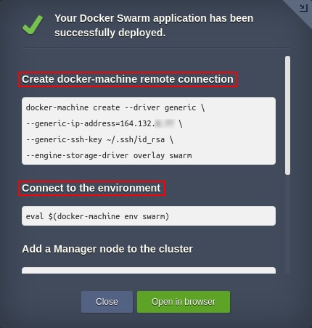This screenshot has width=312, height=328.
Task: Collapse dialog using top-right corner arrow icon
Action: coord(303,8)
